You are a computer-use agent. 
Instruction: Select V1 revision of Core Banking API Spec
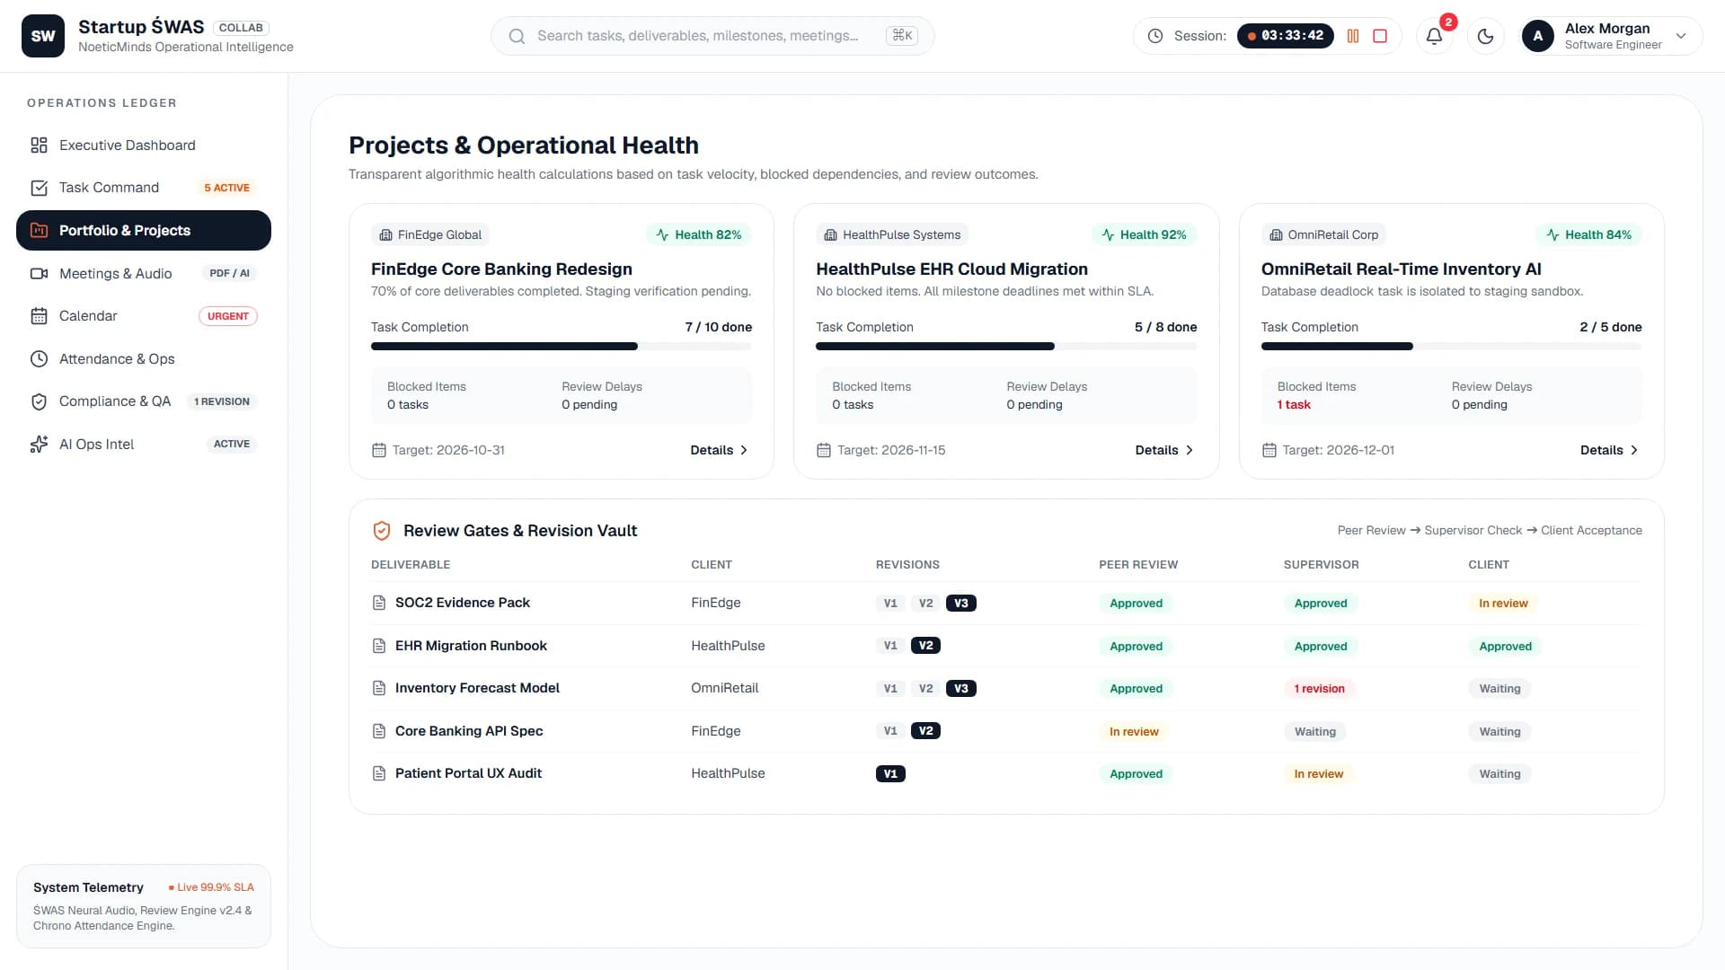pos(890,731)
